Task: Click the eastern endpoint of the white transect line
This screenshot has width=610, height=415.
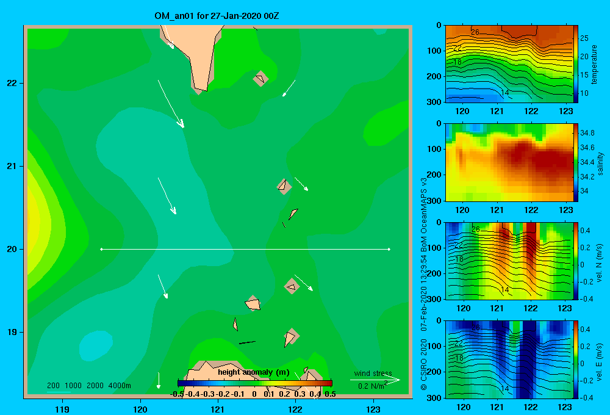Action: (x=389, y=249)
